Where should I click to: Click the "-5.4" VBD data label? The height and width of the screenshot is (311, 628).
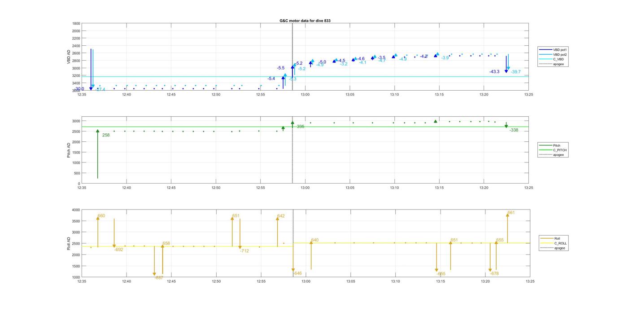[271, 79]
